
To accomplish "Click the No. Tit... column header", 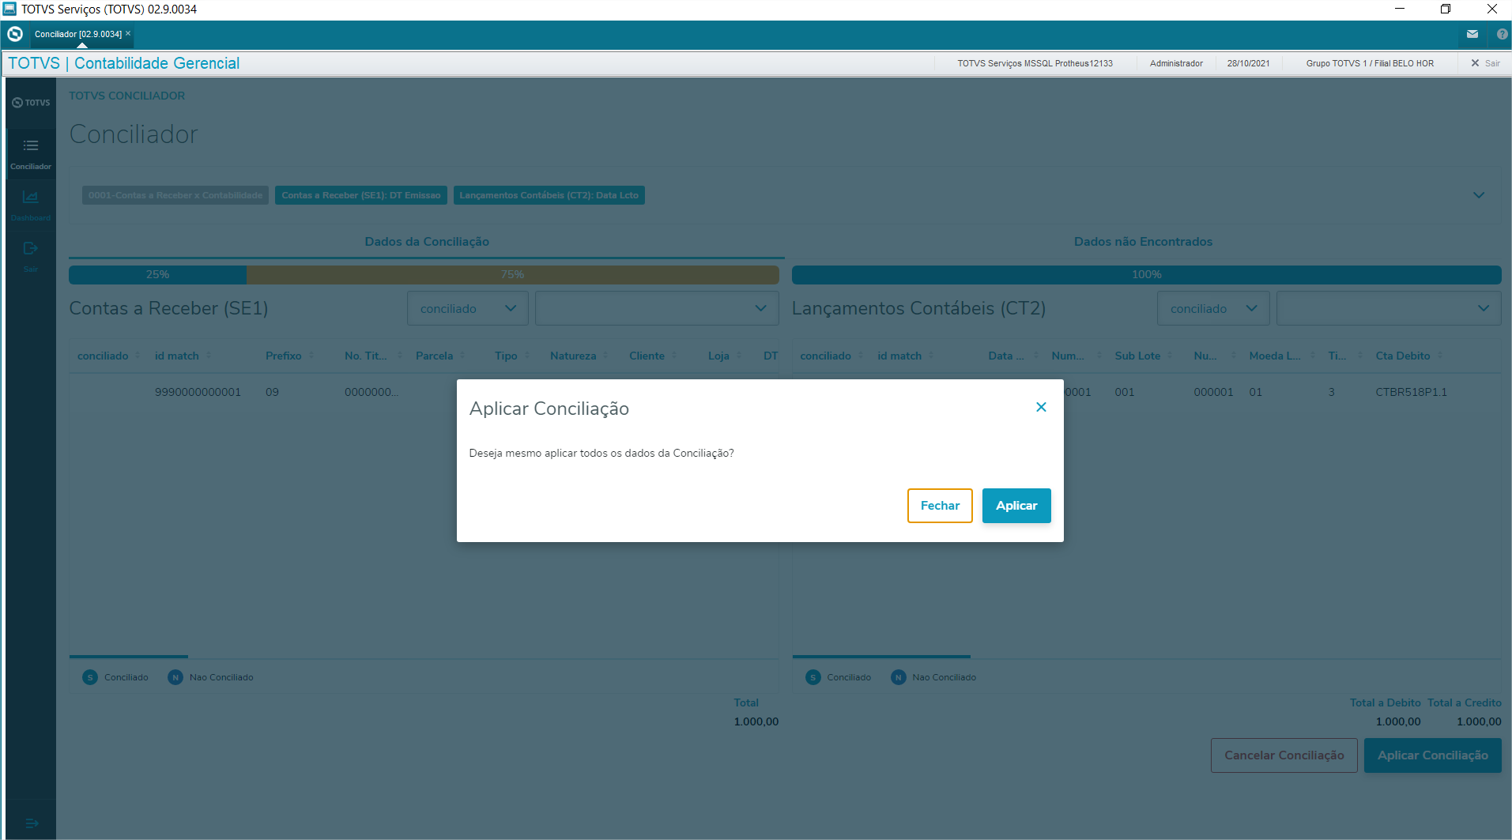I will coord(366,356).
